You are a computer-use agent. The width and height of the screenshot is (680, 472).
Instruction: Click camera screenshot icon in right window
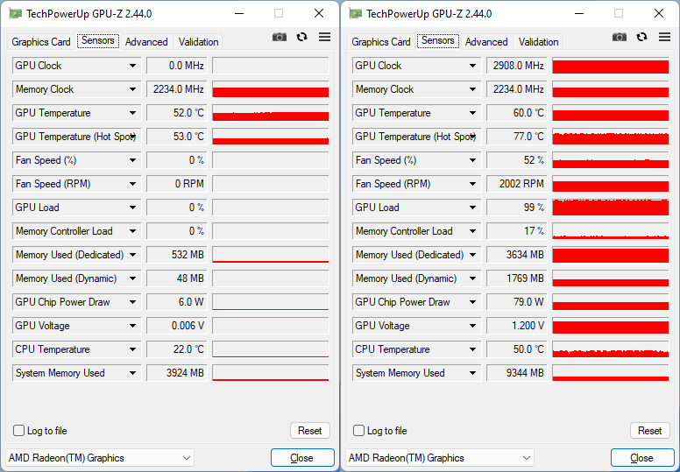pos(620,38)
